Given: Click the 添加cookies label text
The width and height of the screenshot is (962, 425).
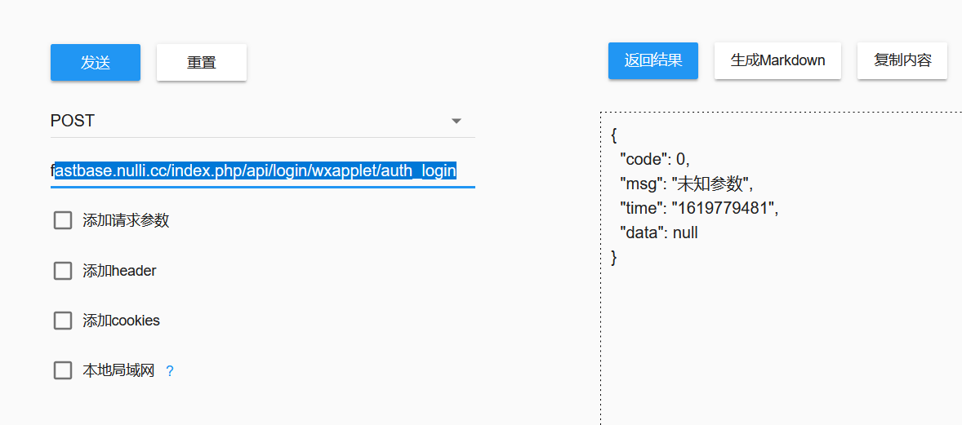Looking at the screenshot, I should (122, 321).
